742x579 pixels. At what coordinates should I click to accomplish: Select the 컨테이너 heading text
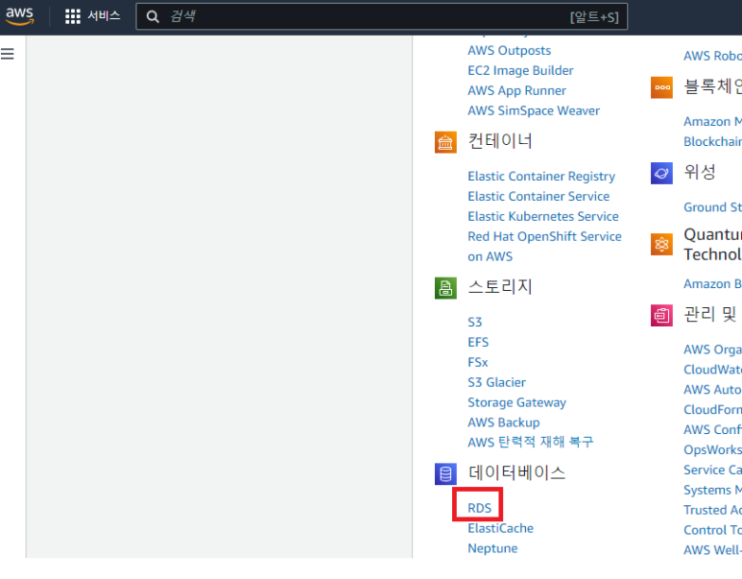click(500, 141)
